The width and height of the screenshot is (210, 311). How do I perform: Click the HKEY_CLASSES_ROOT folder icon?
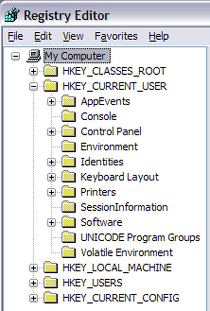tap(51, 71)
